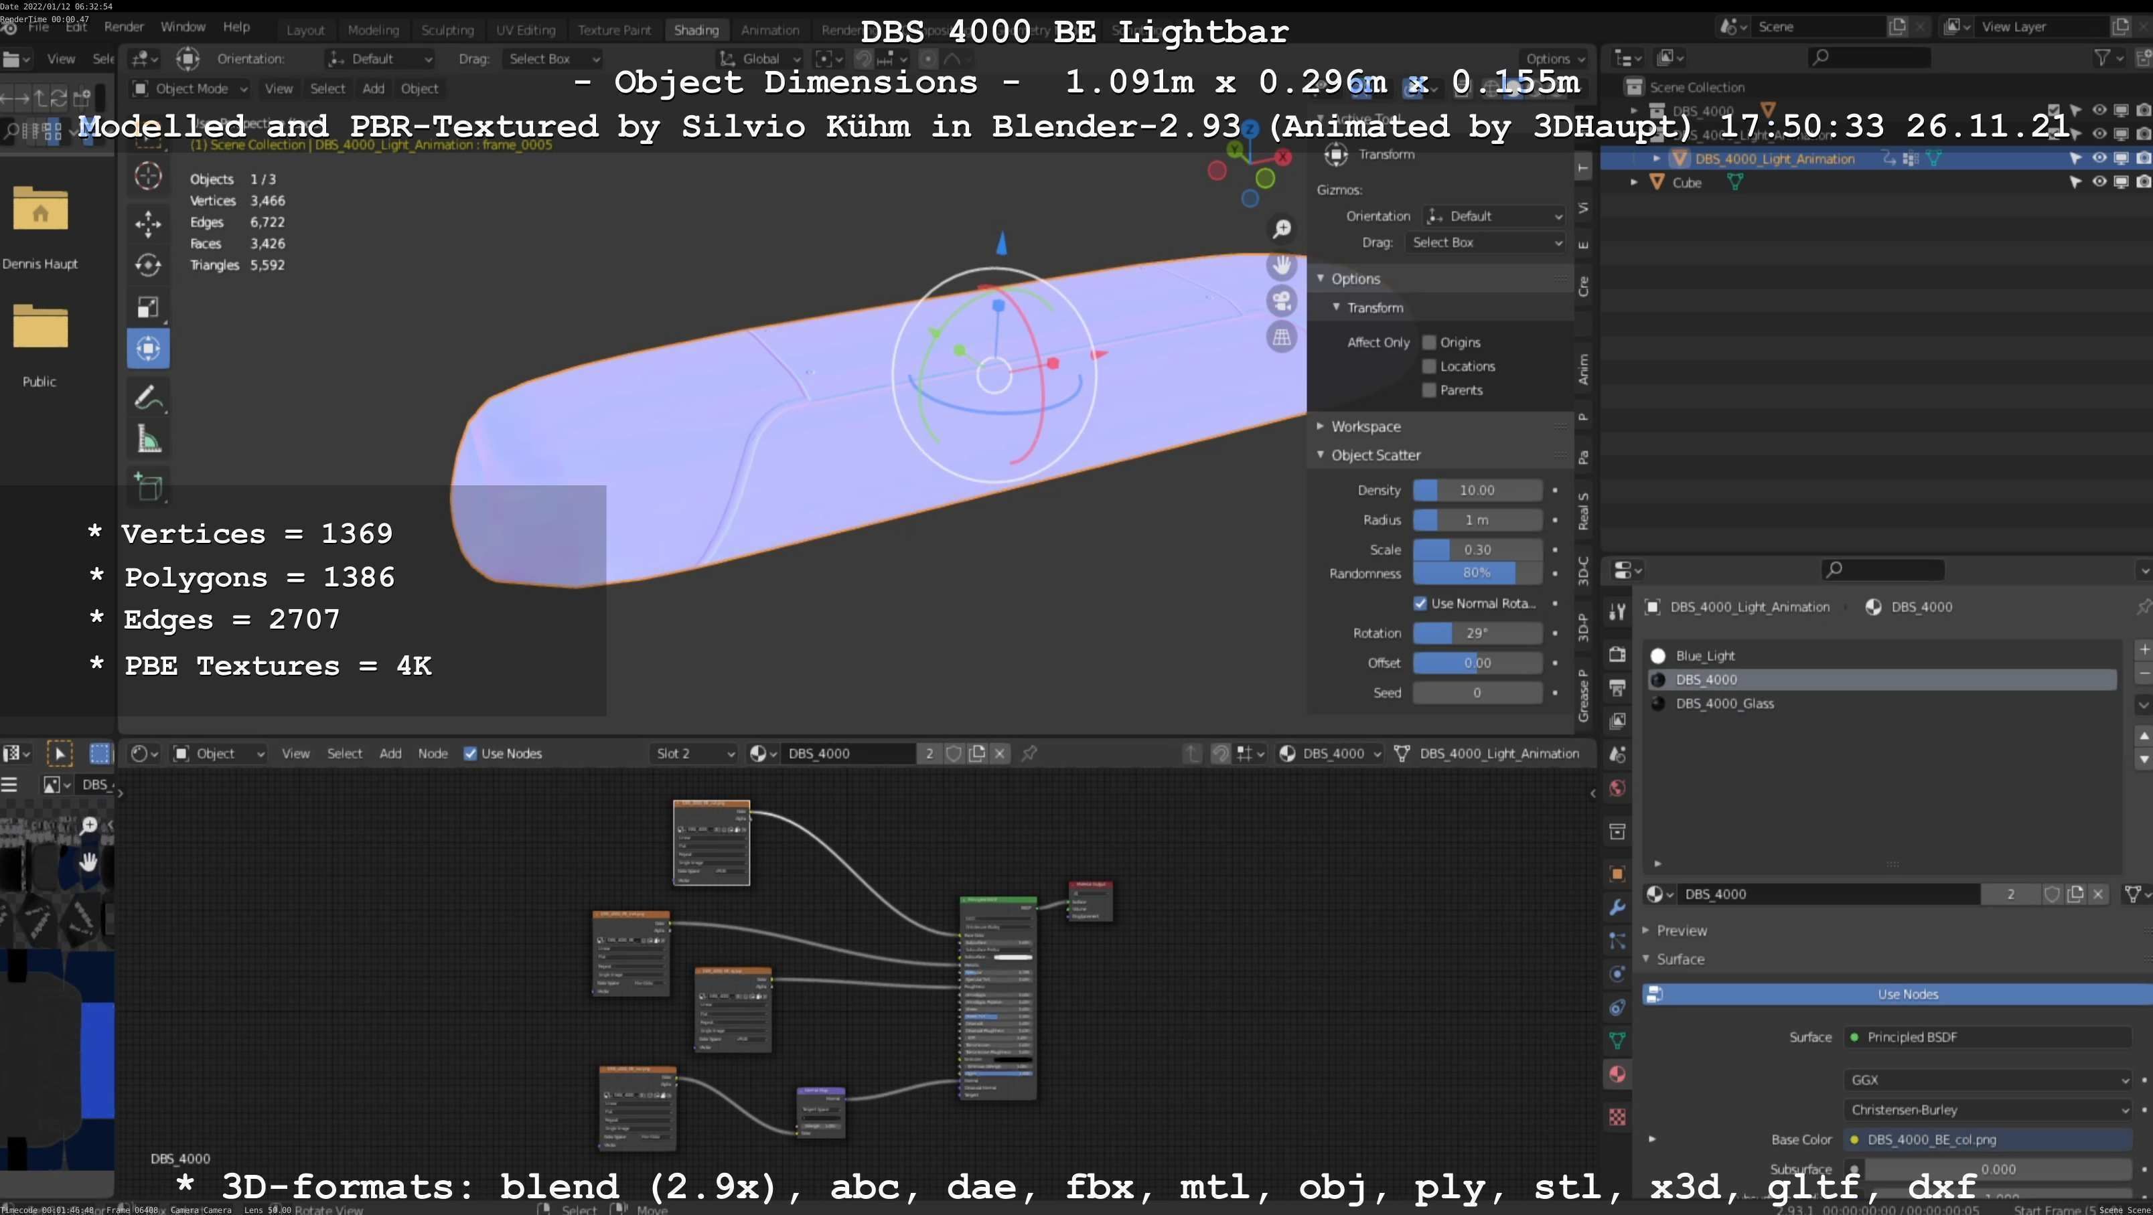The image size is (2153, 1215).
Task: Disable Cube in renders with camera icon
Action: pos(2143,181)
